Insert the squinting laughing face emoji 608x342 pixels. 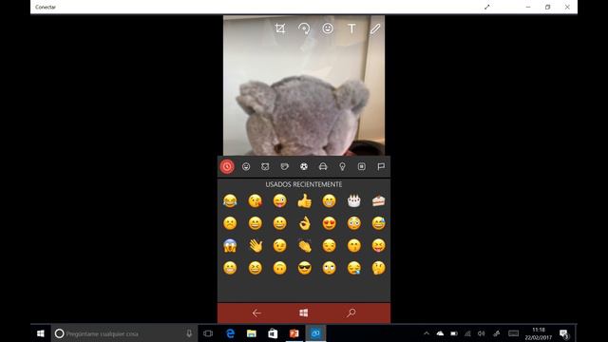(x=255, y=268)
